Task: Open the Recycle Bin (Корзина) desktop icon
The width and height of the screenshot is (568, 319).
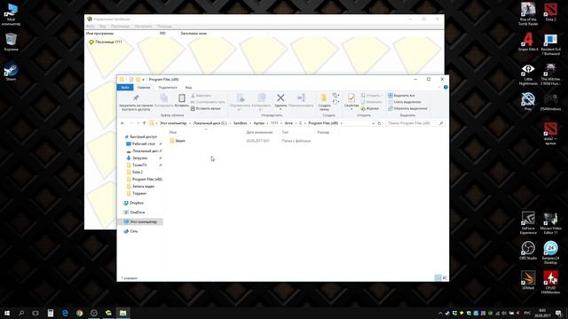Action: (x=11, y=42)
